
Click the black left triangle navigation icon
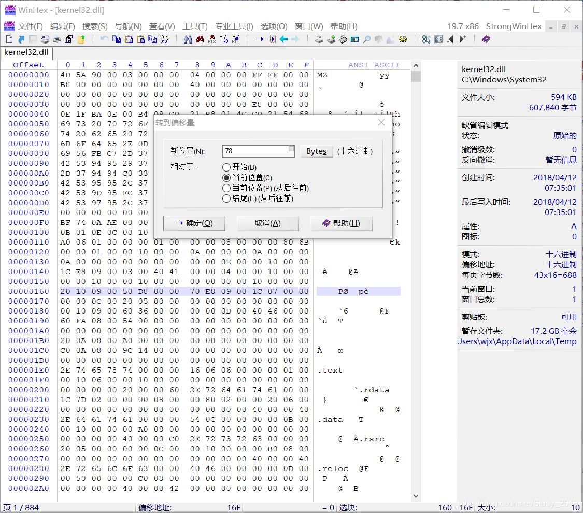coord(450,39)
